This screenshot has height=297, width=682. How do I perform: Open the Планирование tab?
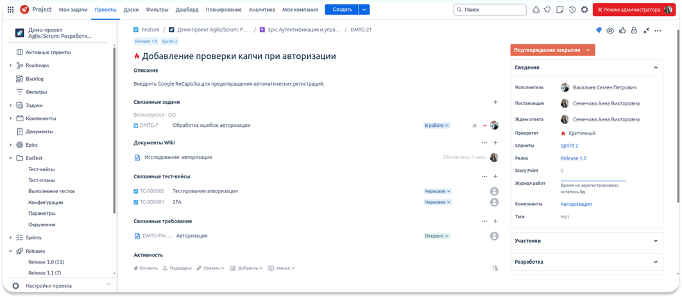(x=224, y=9)
